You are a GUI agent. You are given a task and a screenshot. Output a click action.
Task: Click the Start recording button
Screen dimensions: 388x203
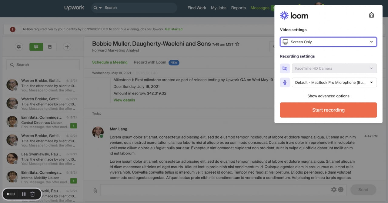pos(328,110)
